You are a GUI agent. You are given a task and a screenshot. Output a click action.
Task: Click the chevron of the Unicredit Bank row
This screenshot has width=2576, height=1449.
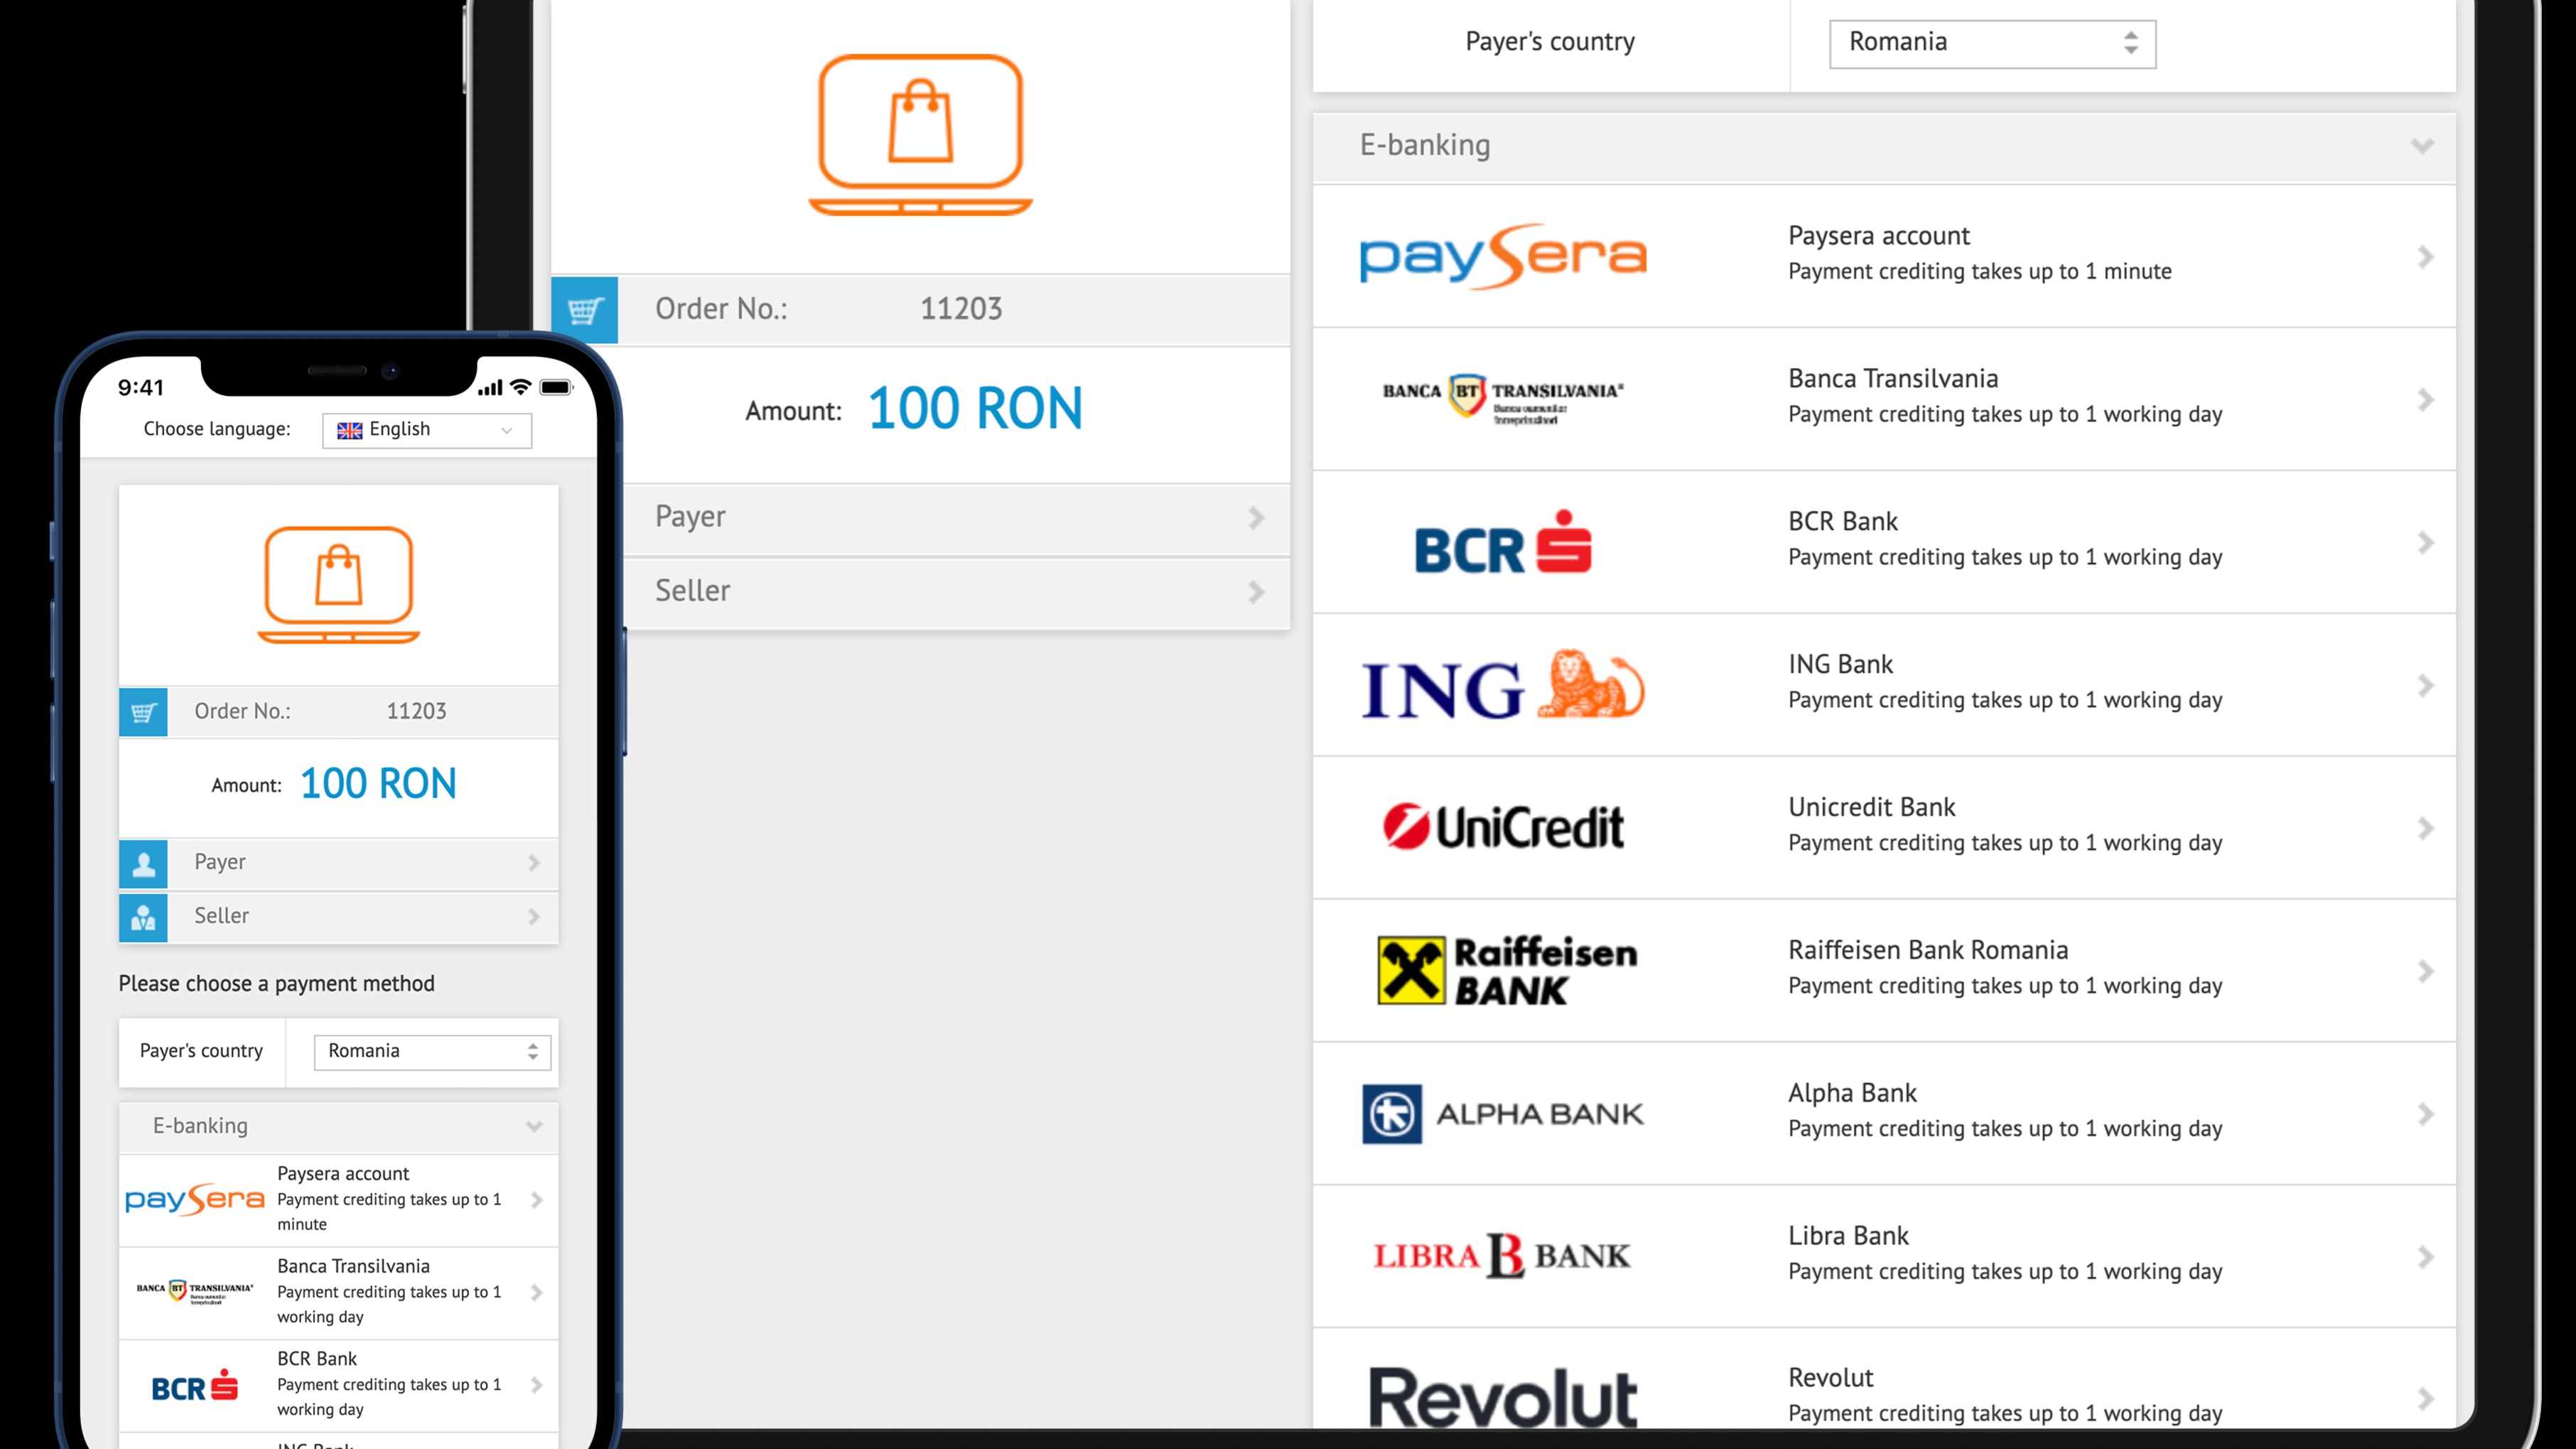2425,829
